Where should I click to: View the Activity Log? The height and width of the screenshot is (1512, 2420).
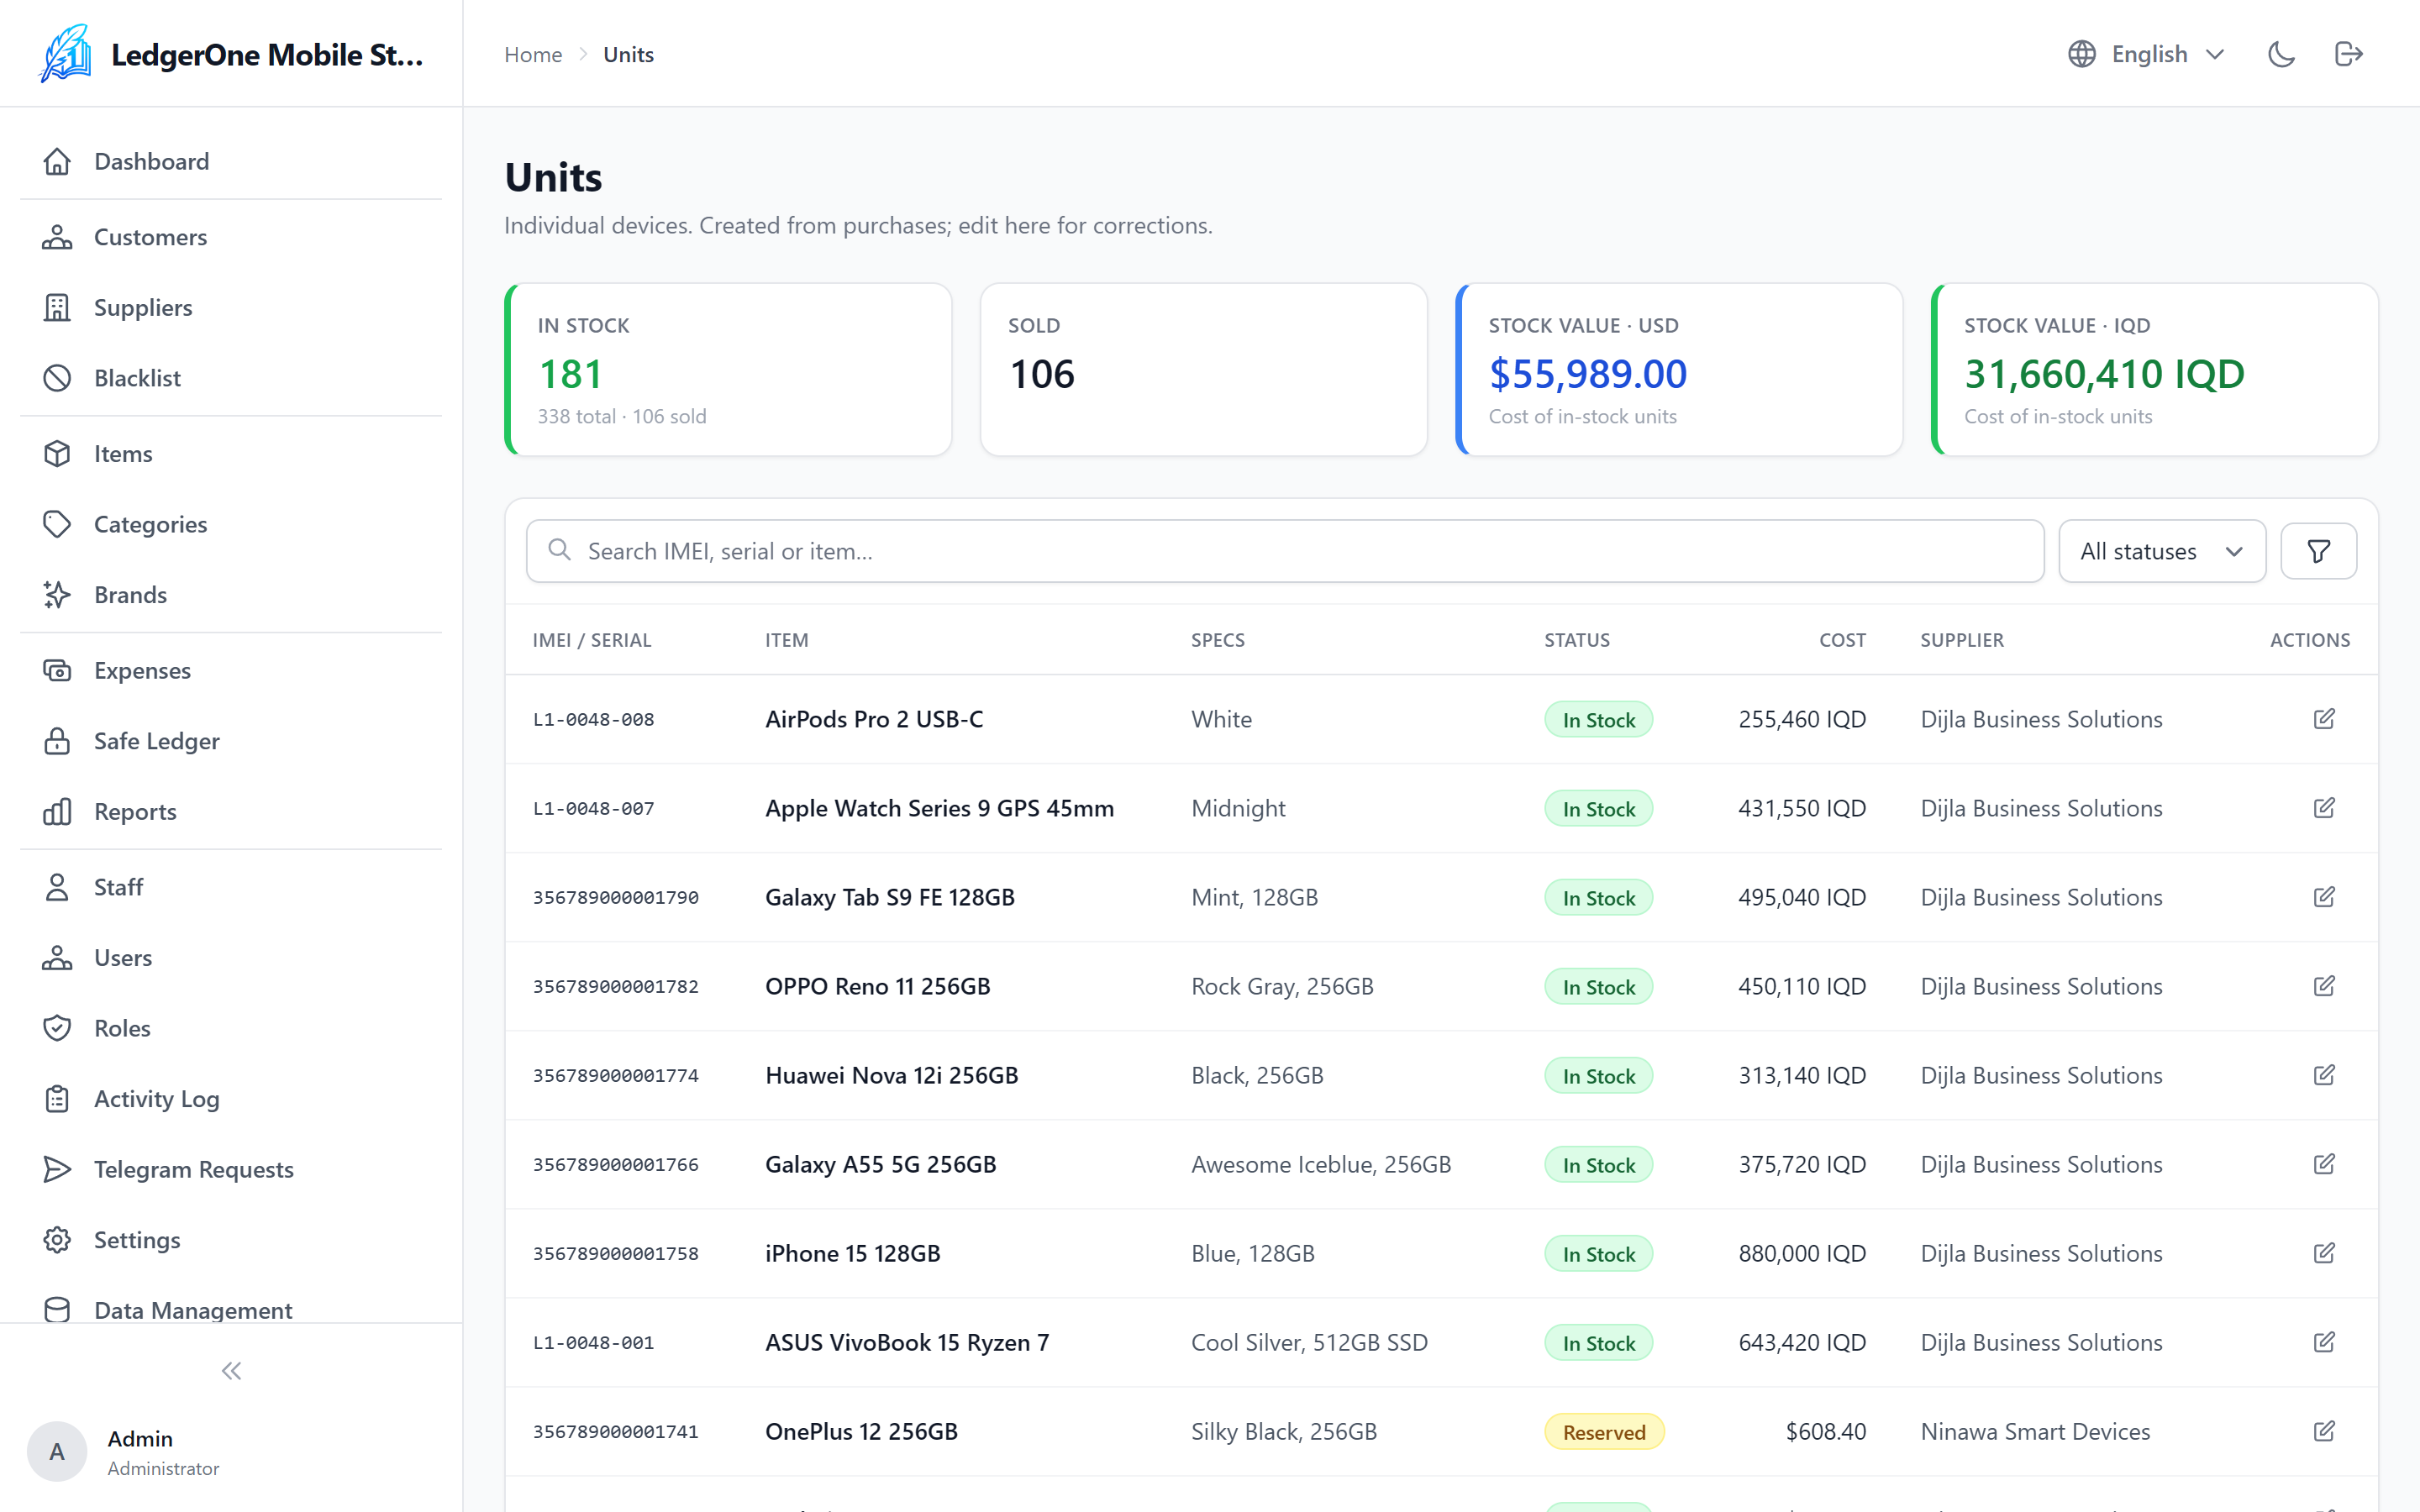[231, 1099]
